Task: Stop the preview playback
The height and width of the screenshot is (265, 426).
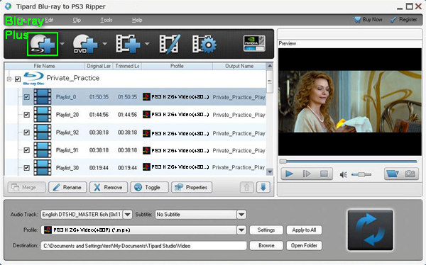Action: (324, 174)
